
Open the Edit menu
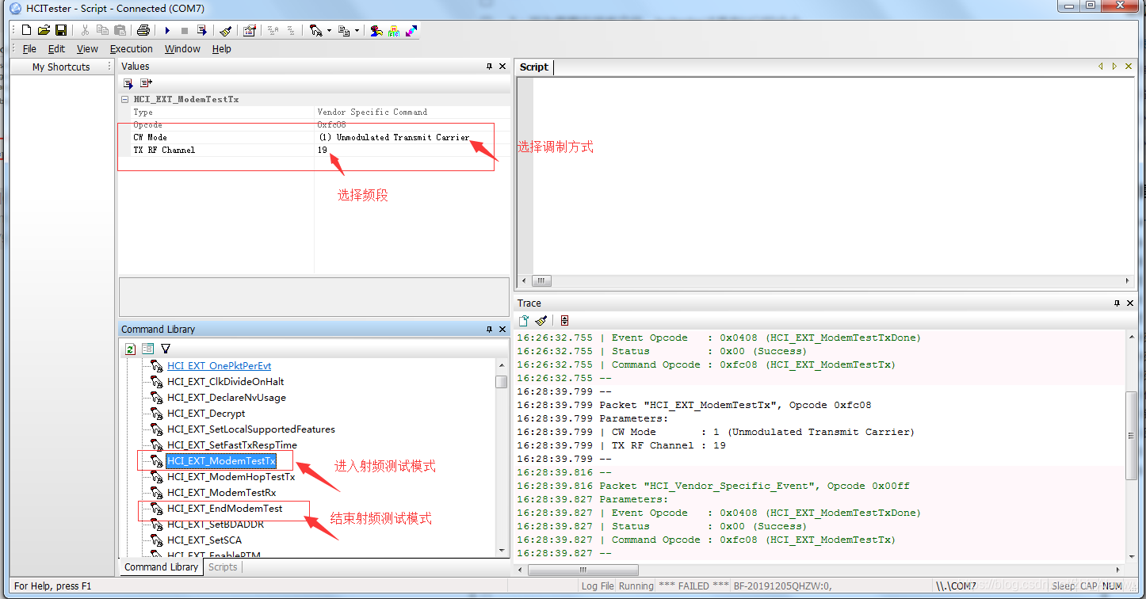point(56,49)
